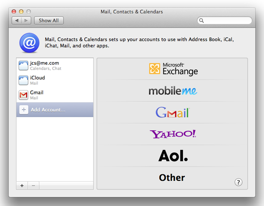Choose Yahoo! account type
264x206 pixels.
click(172, 134)
